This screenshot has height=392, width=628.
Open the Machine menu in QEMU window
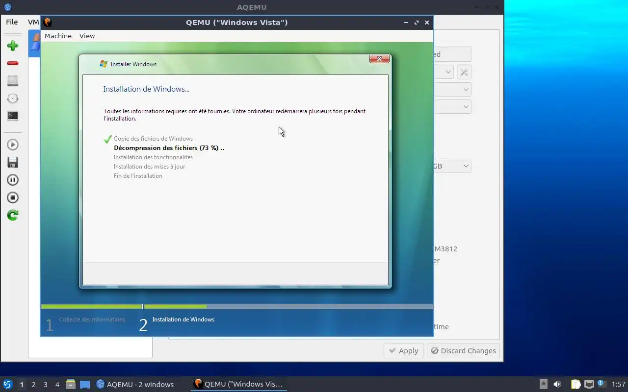[x=58, y=36]
